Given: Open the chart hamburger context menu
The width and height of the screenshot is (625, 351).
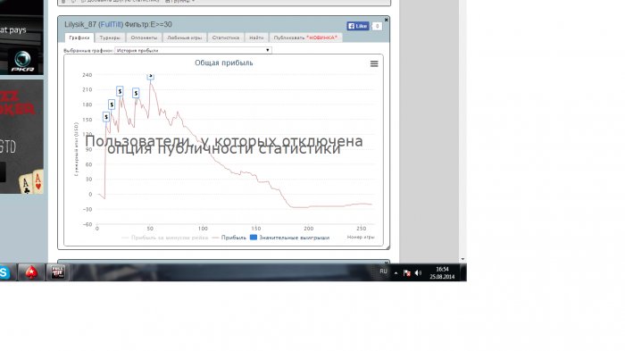Looking at the screenshot, I should point(374,63).
